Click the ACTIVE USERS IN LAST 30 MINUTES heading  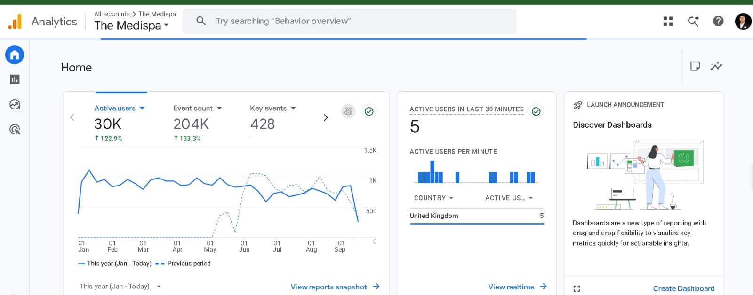point(466,109)
